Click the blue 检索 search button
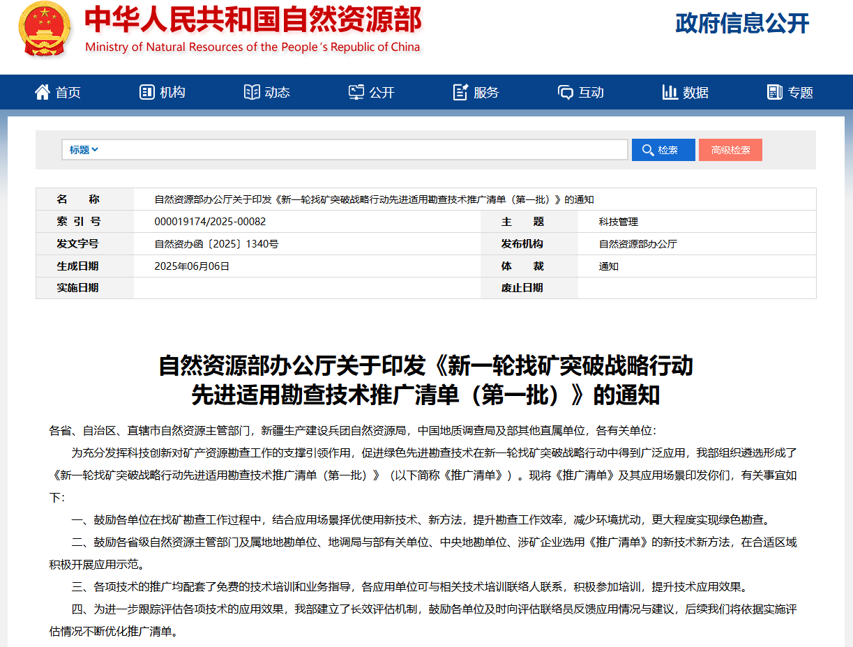This screenshot has height=647, width=853. [x=663, y=150]
